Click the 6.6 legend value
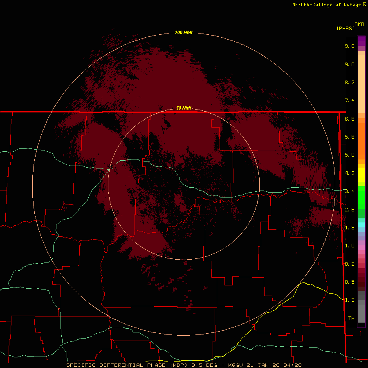The width and height of the screenshot is (368, 368). (350, 119)
